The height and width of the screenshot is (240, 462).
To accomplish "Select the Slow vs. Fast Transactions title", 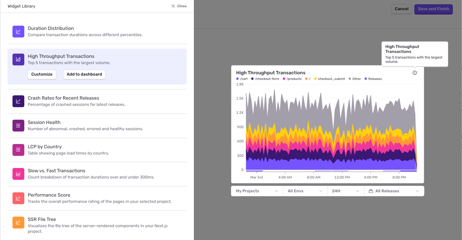I will pyautogui.click(x=57, y=171).
